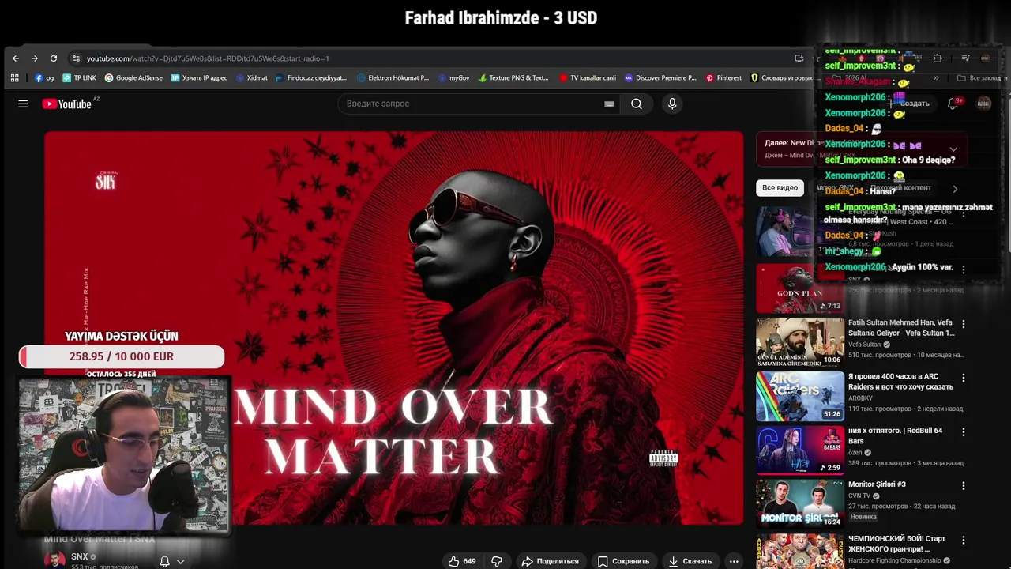Dislike the video with thumbs-down
This screenshot has width=1011, height=569.
tap(497, 561)
